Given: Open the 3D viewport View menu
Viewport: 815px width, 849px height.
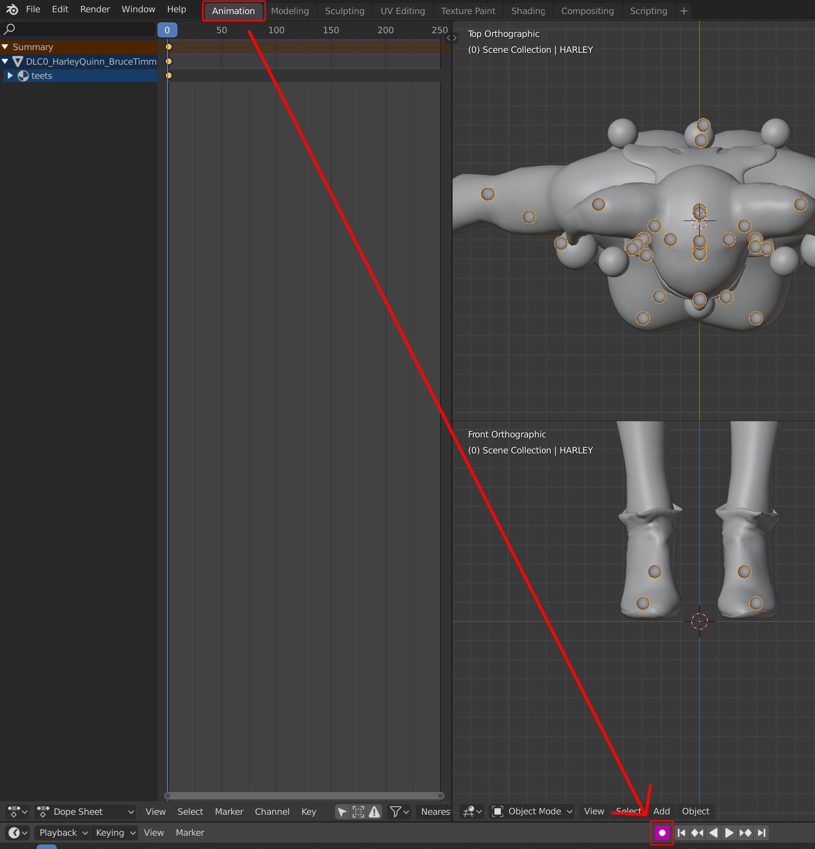Looking at the screenshot, I should [594, 811].
